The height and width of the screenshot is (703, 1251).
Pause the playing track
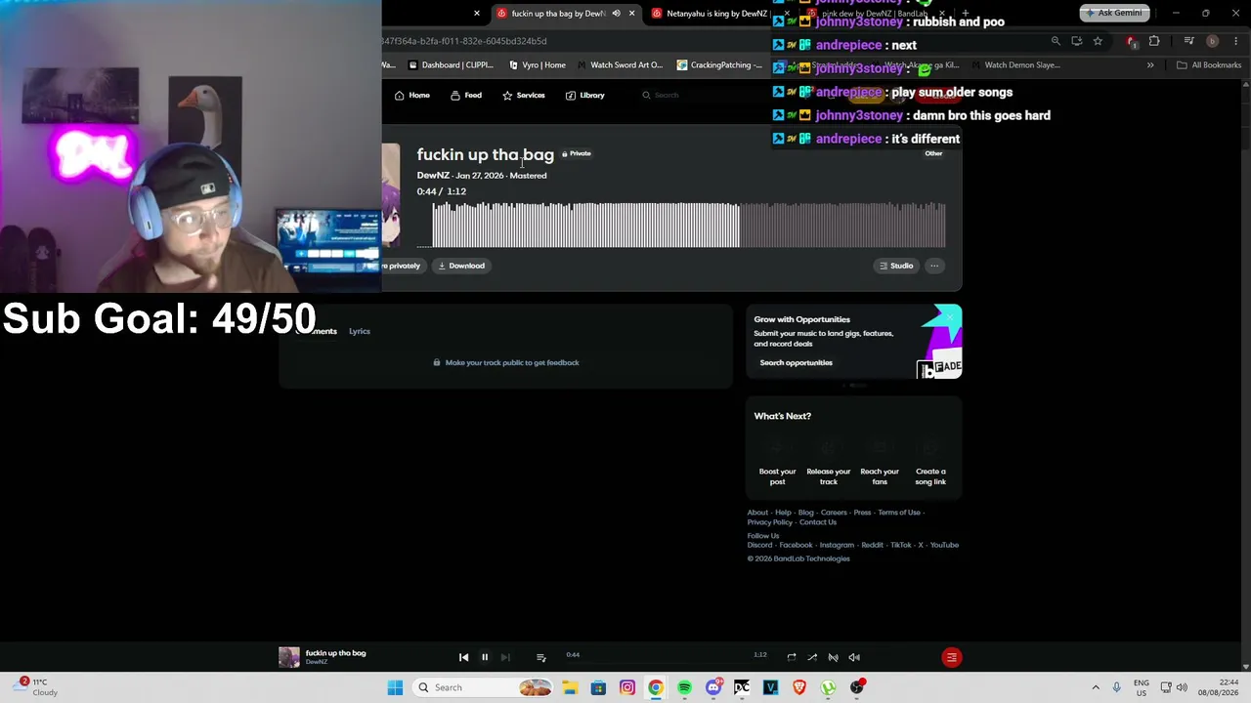(485, 657)
